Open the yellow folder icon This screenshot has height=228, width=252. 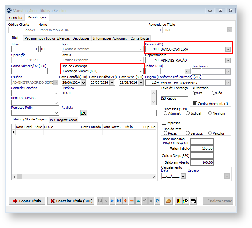pyautogui.click(x=168, y=201)
